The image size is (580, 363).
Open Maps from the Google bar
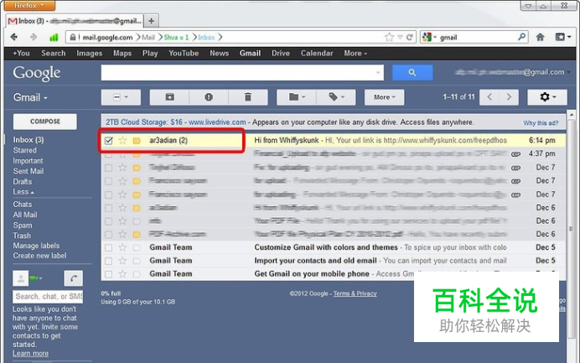tap(122, 54)
